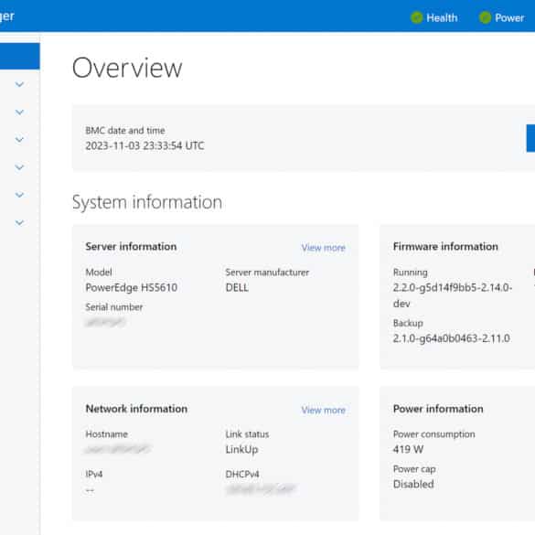535x535 pixels.
Task: Select backup firmware '2.1.0-g64a0b0463-2.11.0'
Action: (452, 338)
